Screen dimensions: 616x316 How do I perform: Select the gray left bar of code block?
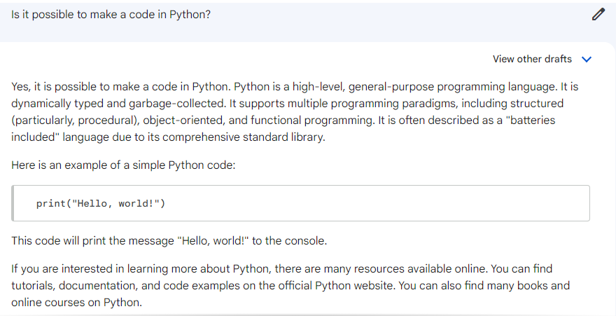click(13, 203)
